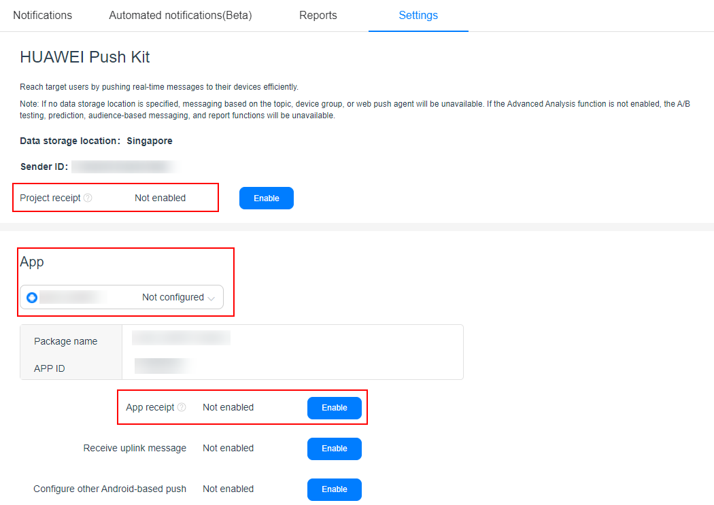Image resolution: width=714 pixels, height=505 pixels.
Task: Click the Android-based push Not enabled status
Action: (x=228, y=489)
